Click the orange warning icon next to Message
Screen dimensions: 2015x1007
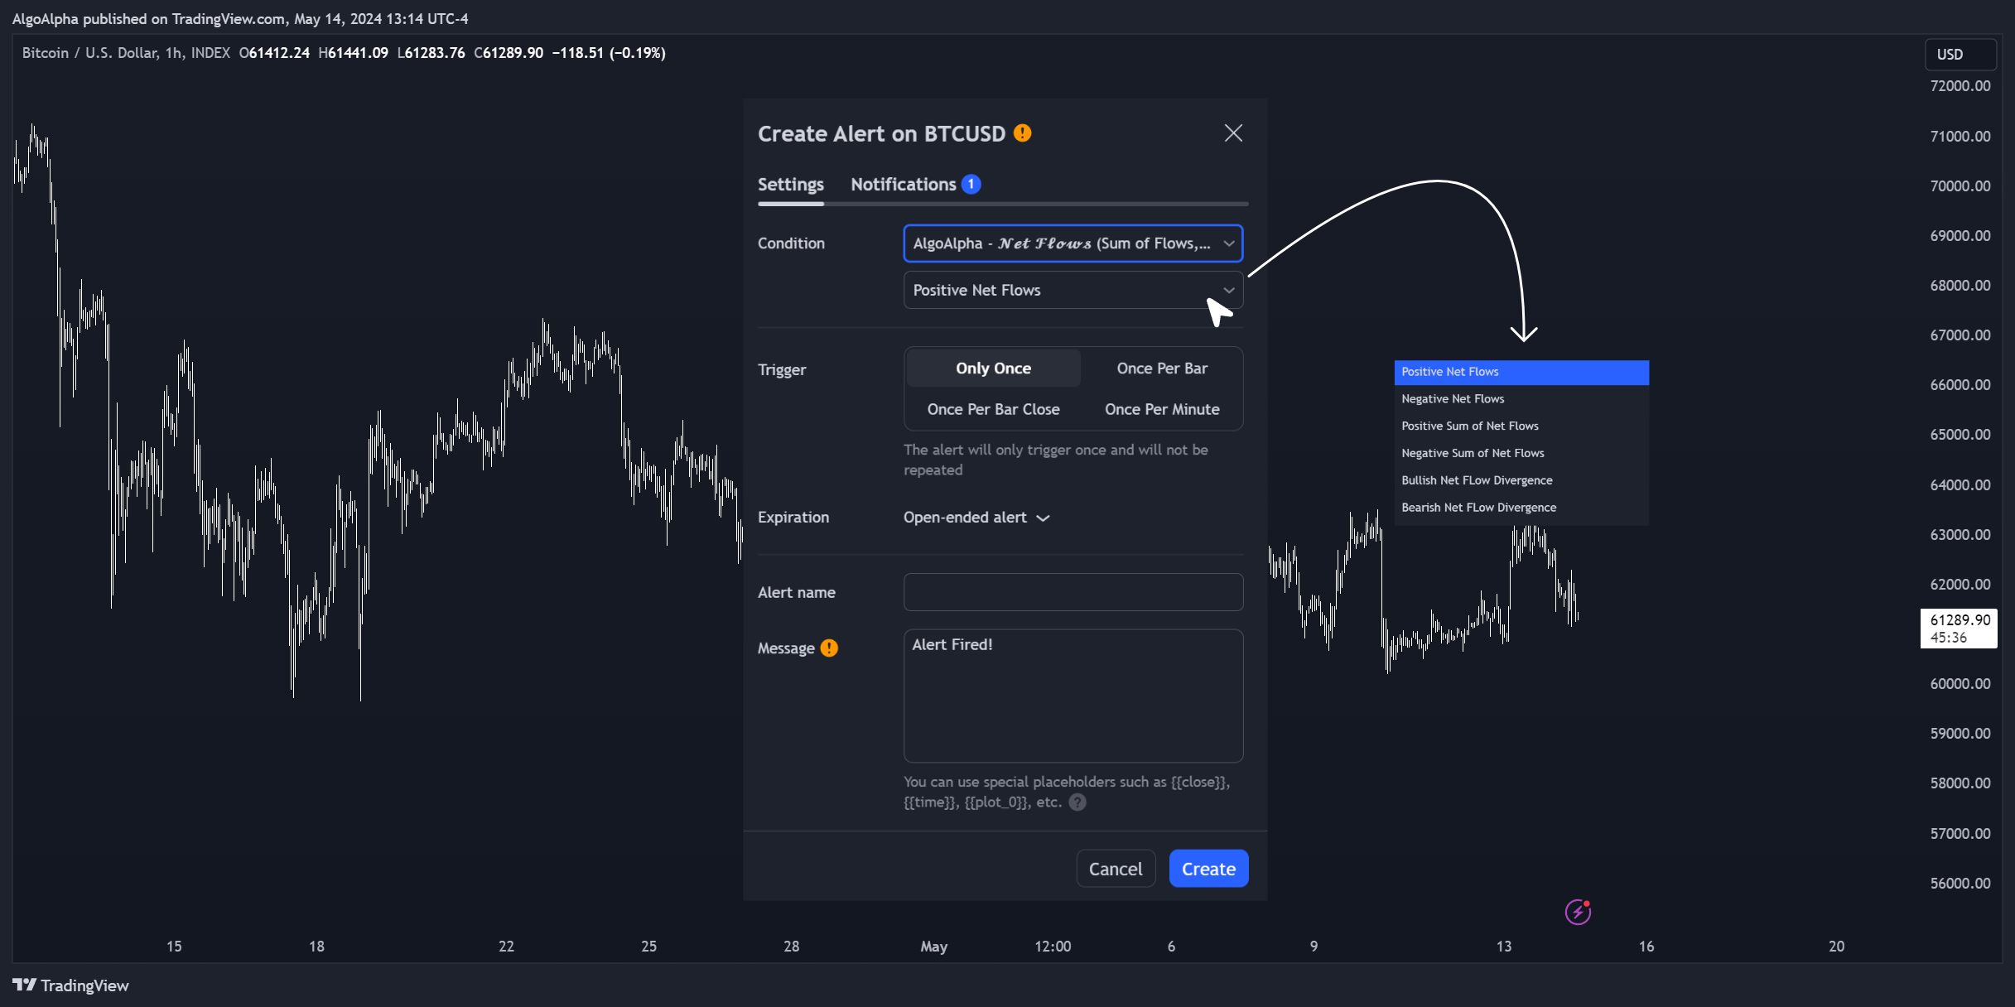pos(829,648)
